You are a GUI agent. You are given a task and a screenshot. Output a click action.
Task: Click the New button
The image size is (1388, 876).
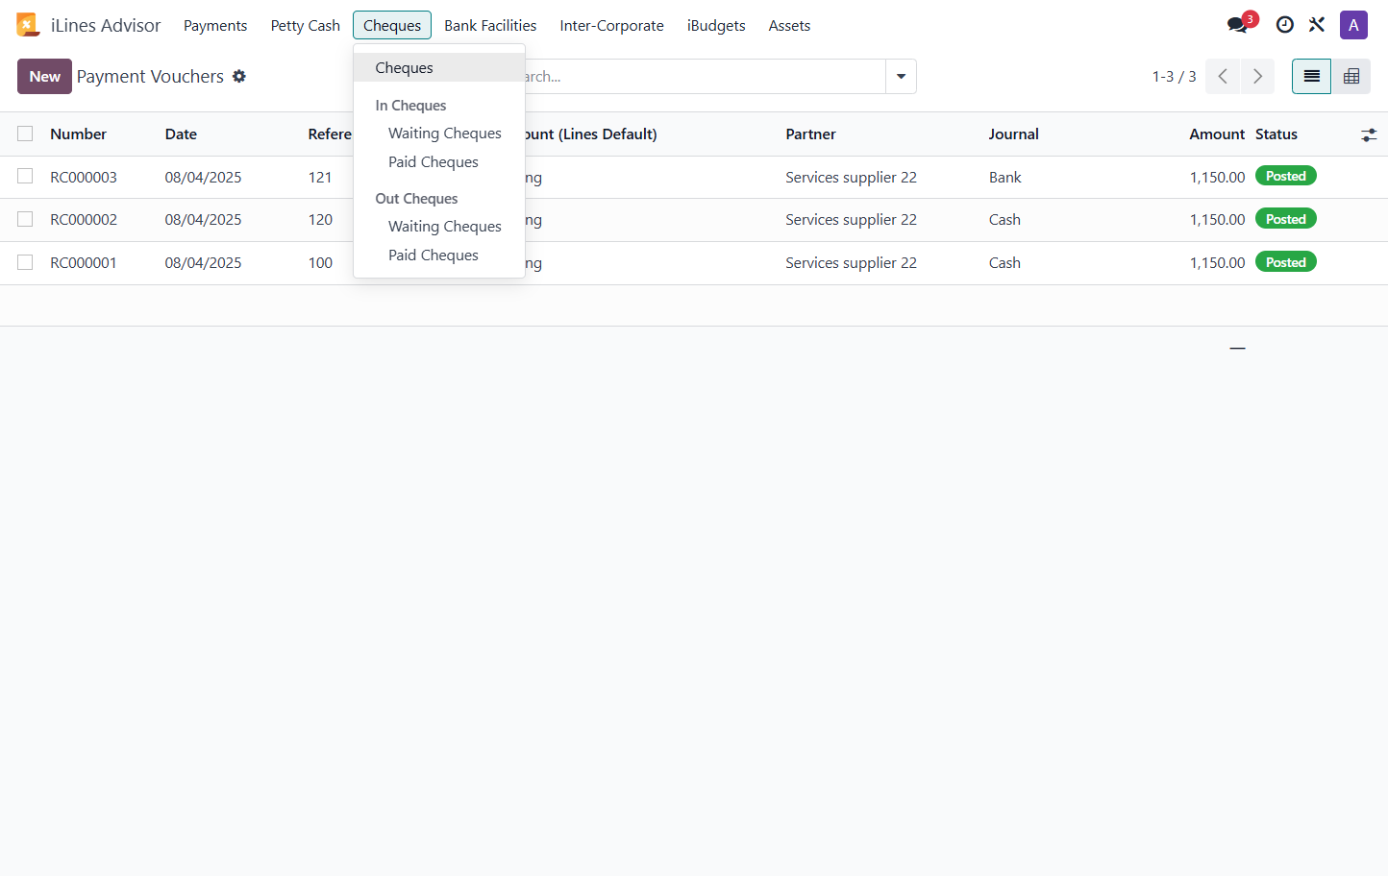(44, 77)
